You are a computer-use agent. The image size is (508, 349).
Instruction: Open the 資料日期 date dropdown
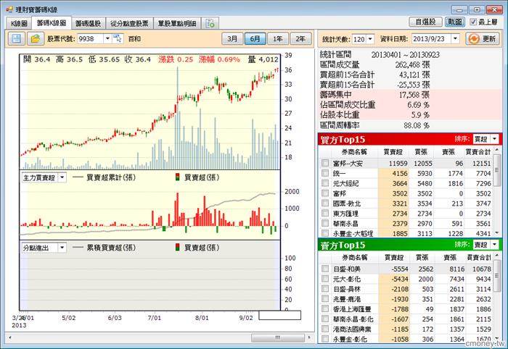[x=455, y=39]
